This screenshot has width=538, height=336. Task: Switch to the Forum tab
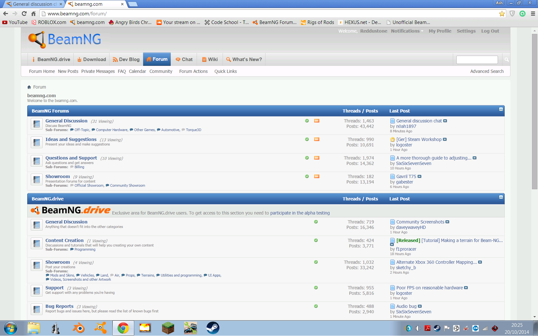coord(157,59)
